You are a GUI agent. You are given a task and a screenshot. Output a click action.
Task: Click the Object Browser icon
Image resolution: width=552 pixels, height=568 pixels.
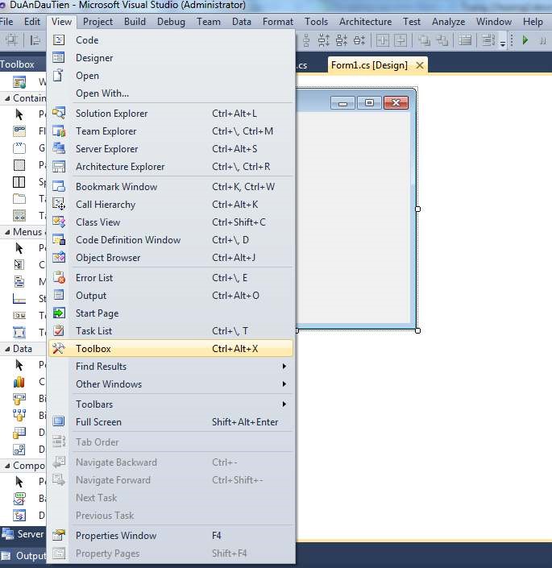59,258
